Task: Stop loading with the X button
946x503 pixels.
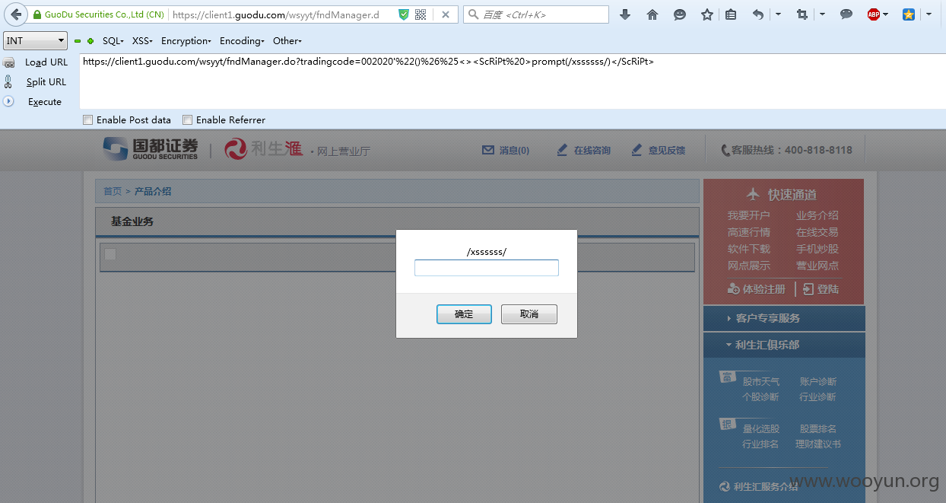Action: [446, 14]
